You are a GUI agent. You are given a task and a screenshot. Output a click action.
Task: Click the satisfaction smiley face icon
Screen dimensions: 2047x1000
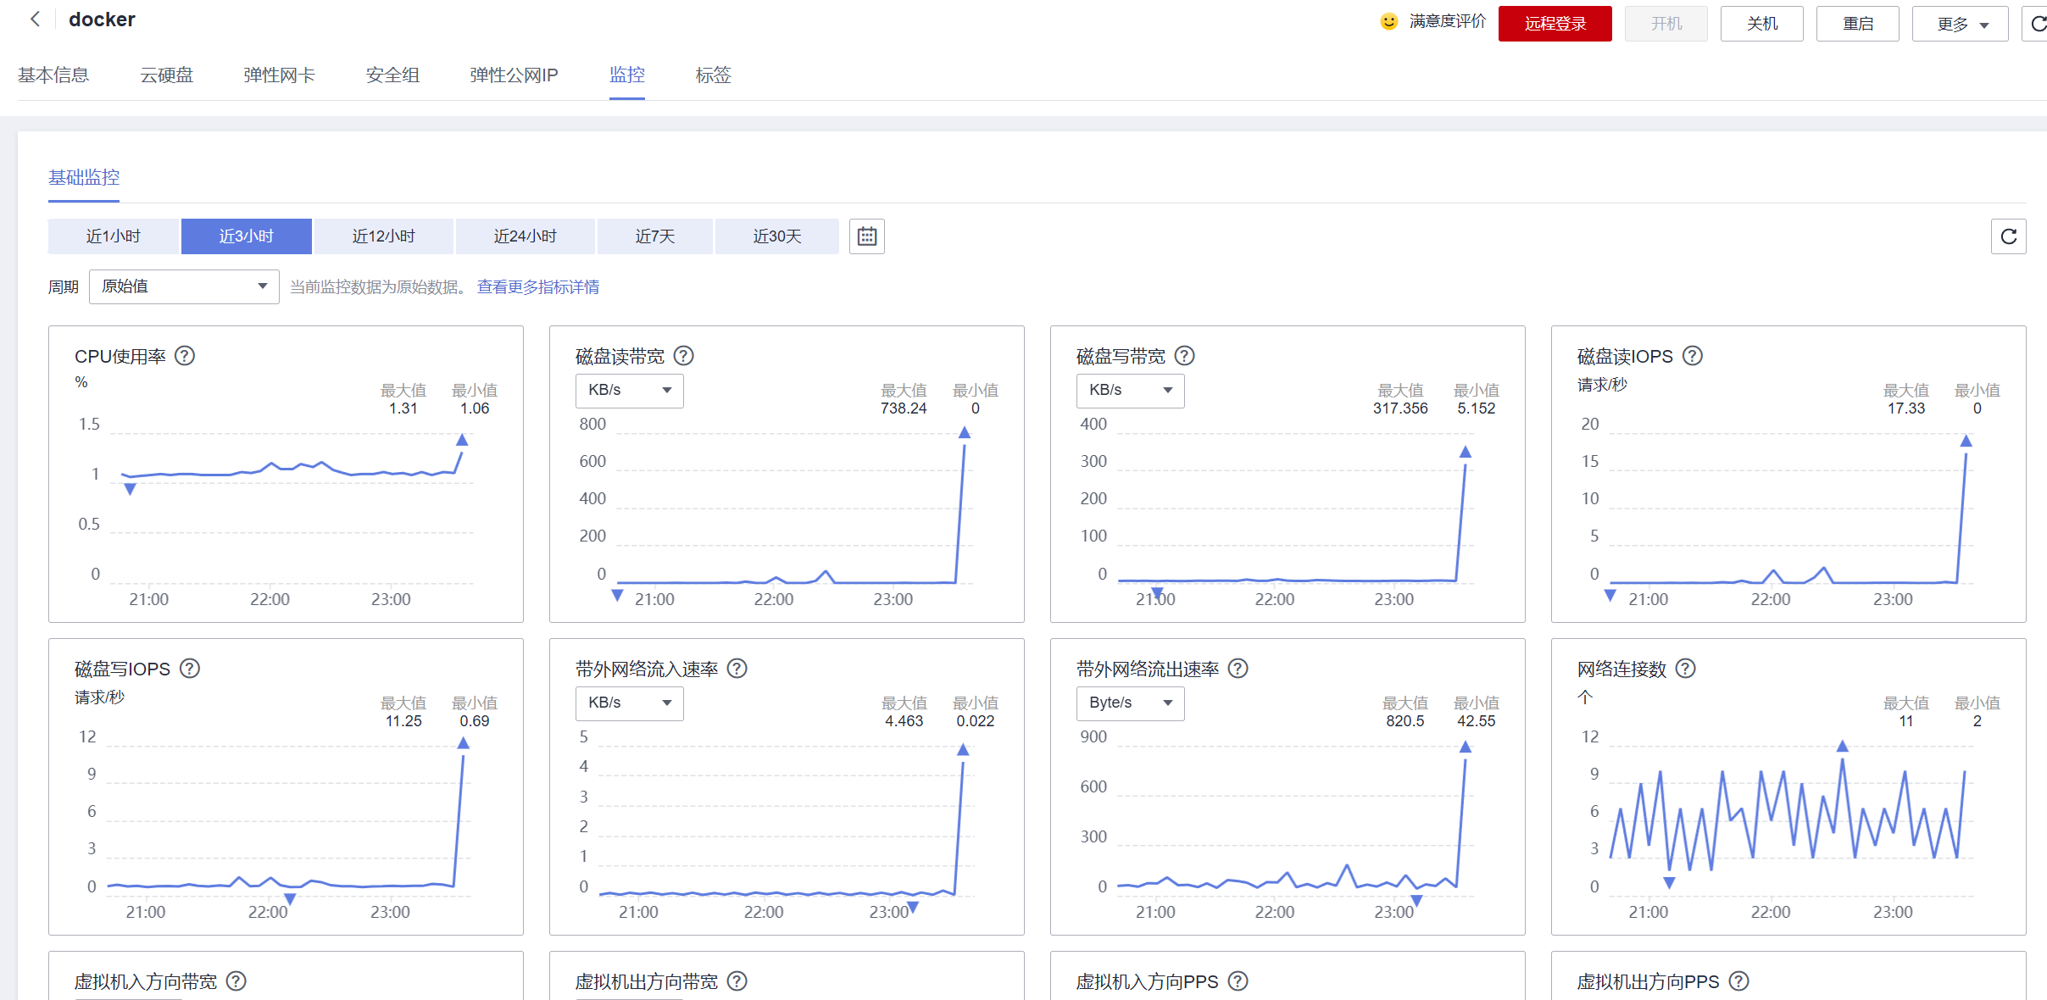tap(1388, 21)
